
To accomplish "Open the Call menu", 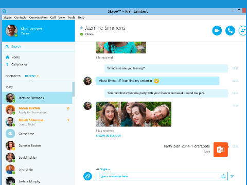I will [x=53, y=17].
